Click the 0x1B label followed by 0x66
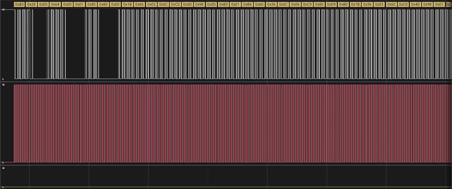 127,4
